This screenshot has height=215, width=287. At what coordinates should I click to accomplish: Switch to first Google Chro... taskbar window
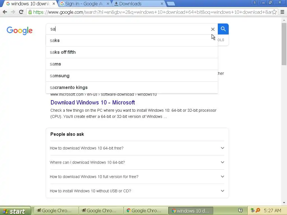click(x=56, y=211)
